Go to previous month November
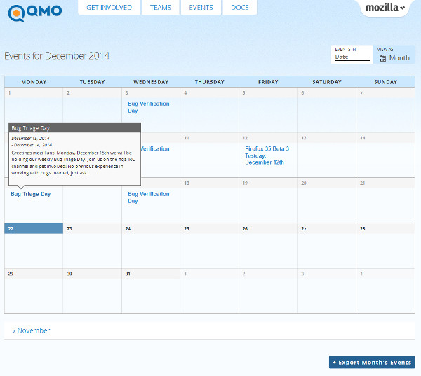The image size is (421, 376). click(31, 330)
